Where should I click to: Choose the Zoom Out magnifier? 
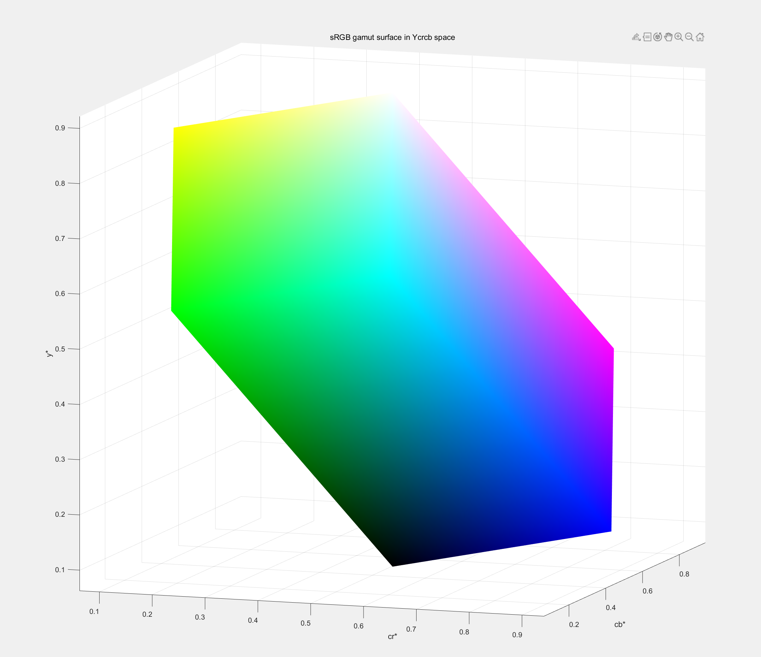click(x=689, y=37)
